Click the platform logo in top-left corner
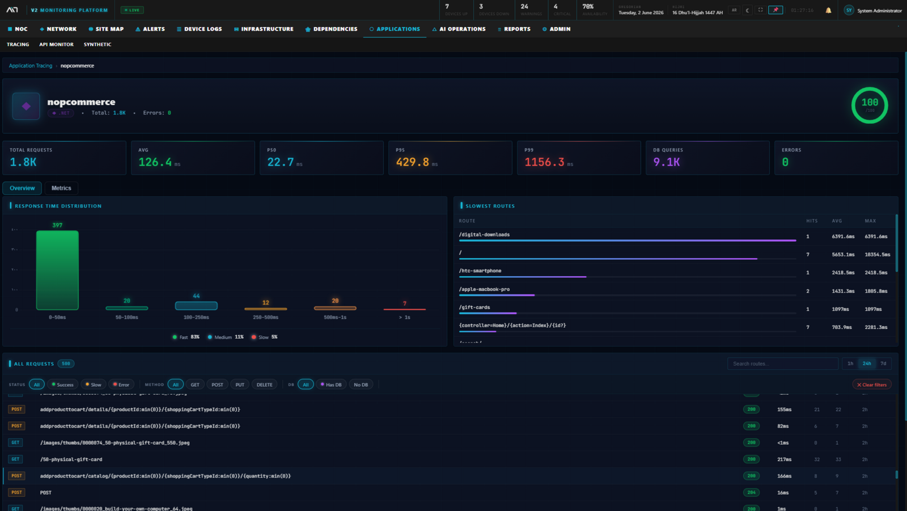The height and width of the screenshot is (511, 907). coord(12,10)
